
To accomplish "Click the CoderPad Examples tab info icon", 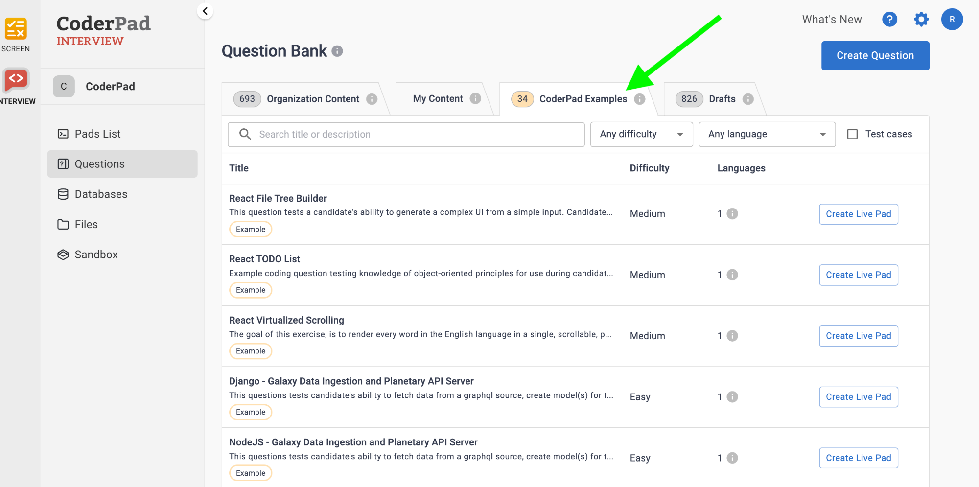I will click(x=640, y=99).
